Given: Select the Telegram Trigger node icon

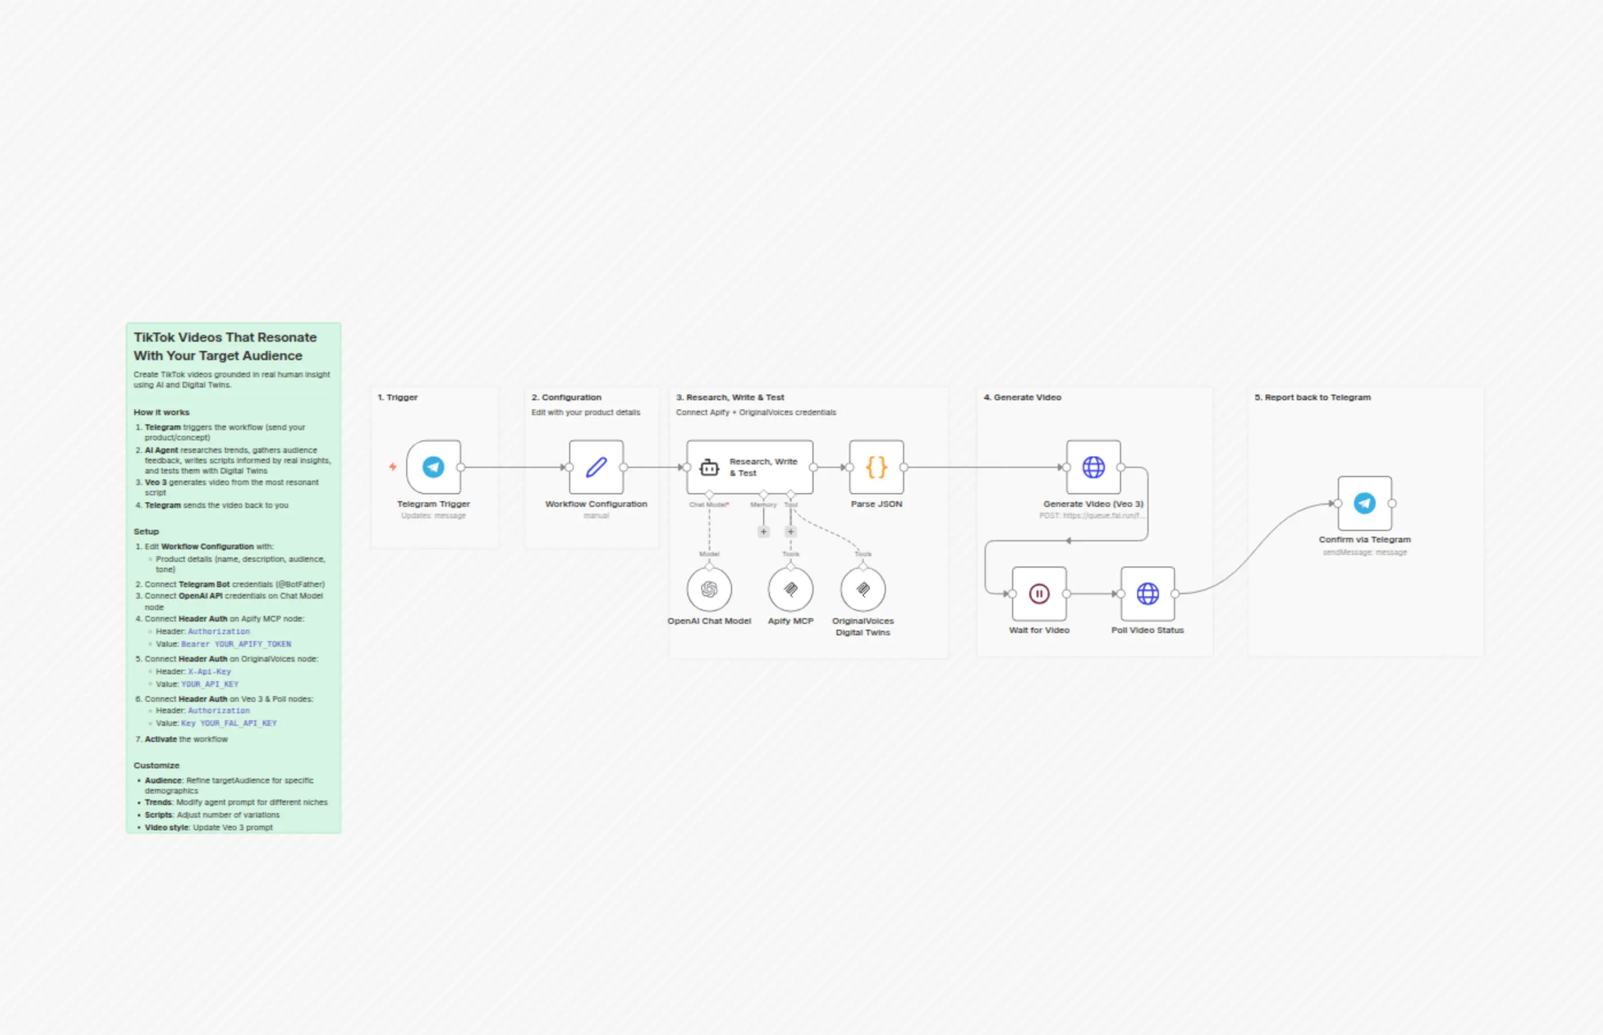Looking at the screenshot, I should point(433,466).
